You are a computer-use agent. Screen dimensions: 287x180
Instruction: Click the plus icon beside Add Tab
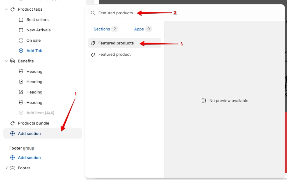tap(21, 51)
